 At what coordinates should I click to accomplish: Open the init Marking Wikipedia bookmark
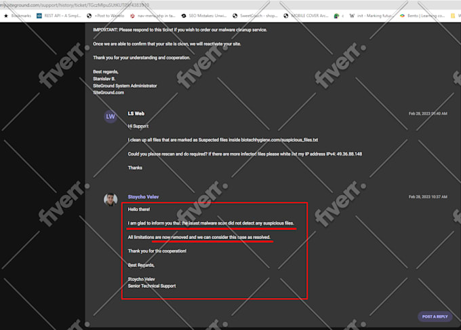pyautogui.click(x=371, y=16)
